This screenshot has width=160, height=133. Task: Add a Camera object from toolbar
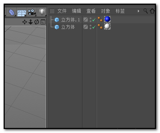(x=32, y=12)
